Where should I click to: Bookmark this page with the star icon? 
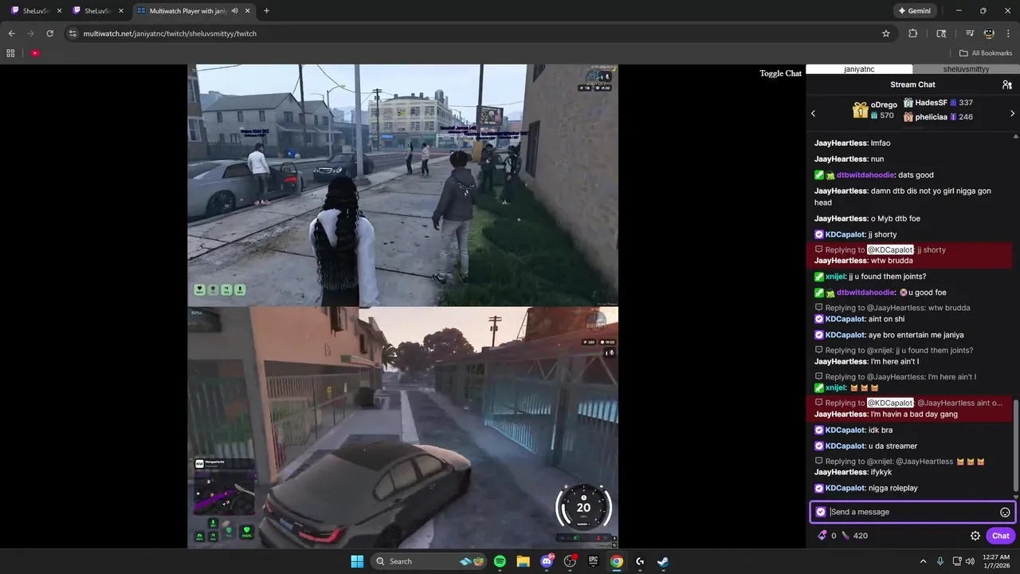coord(886,33)
